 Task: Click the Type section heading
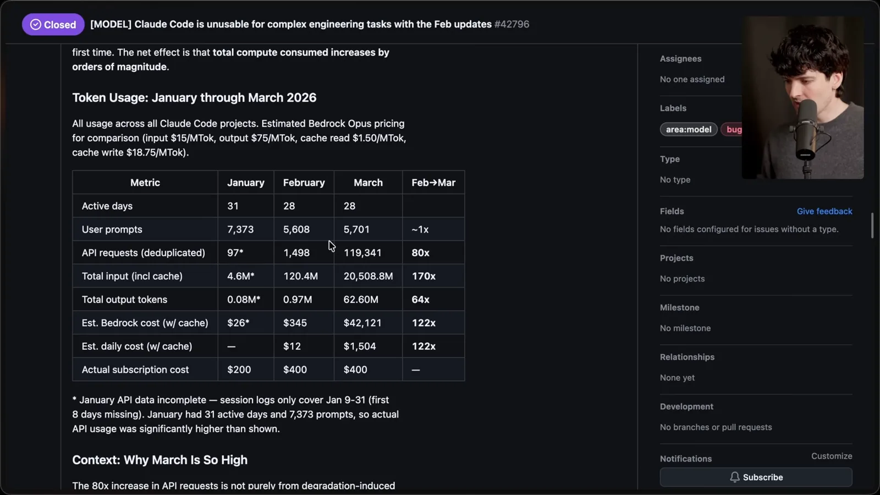click(x=670, y=159)
